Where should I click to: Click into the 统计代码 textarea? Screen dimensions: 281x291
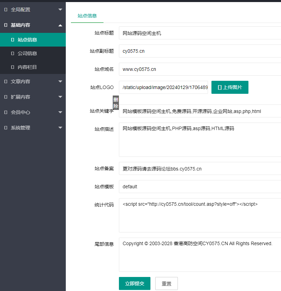[x=200, y=215]
